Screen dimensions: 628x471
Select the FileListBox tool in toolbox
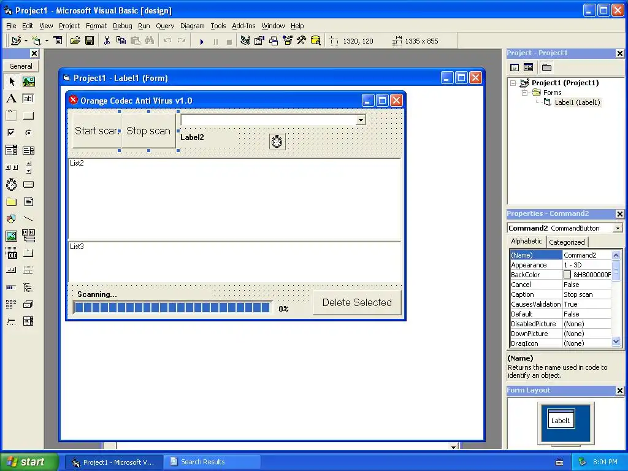28,201
